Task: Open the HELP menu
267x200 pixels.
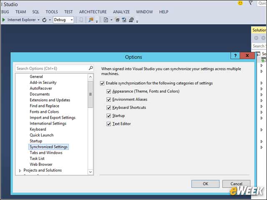Action: [x=164, y=12]
